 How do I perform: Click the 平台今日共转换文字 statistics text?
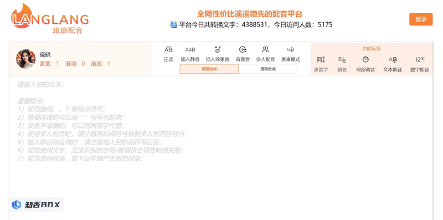pos(256,24)
